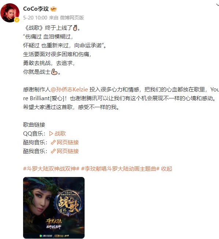This screenshot has width=219, height=239.
Task: Open the 5-20 10:00 timestamp link
Action: click(x=35, y=18)
